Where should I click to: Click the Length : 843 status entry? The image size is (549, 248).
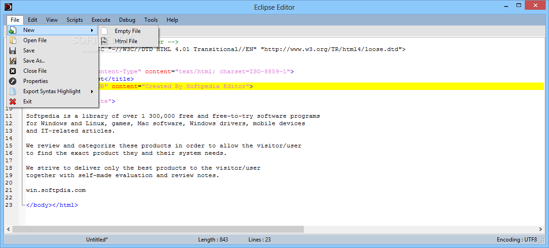click(213, 240)
